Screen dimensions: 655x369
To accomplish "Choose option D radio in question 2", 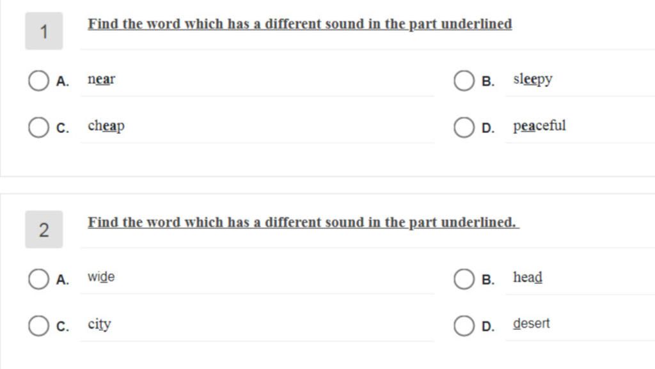I will tap(464, 326).
